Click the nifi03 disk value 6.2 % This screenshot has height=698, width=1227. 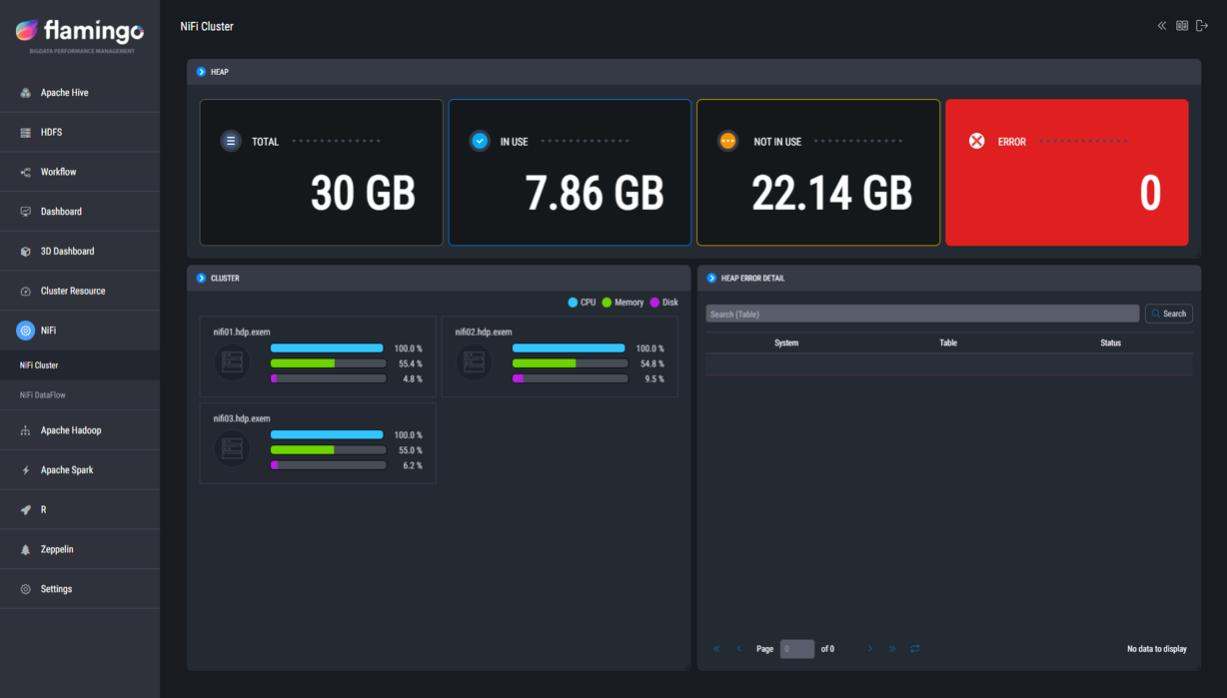(413, 466)
